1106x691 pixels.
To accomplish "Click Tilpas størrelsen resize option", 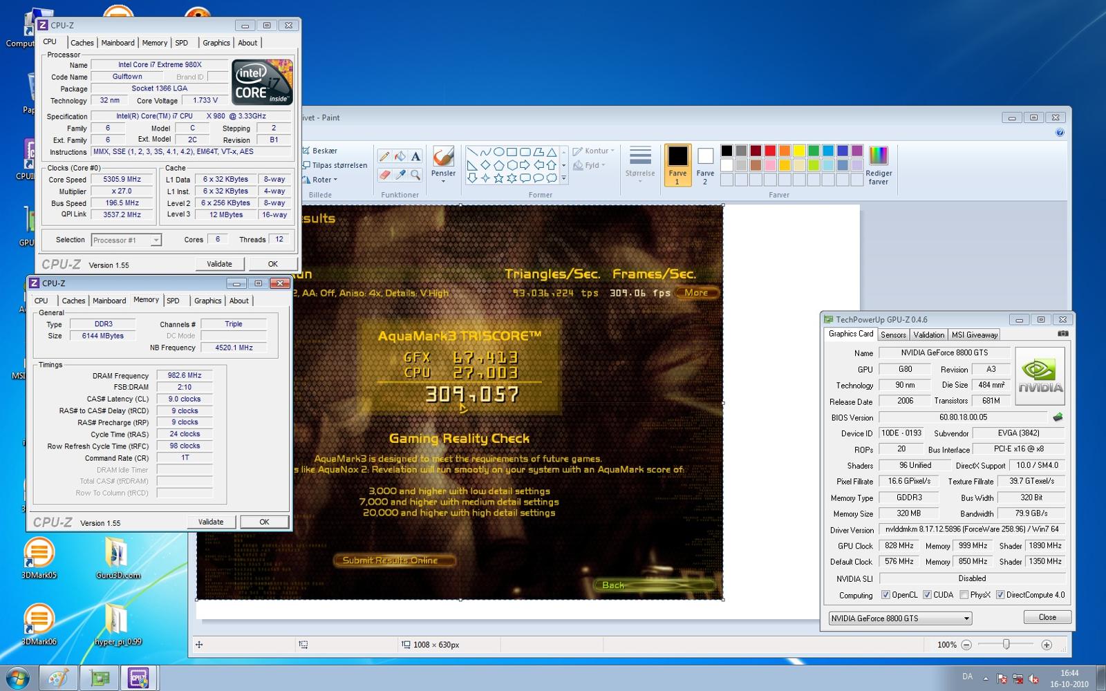I will (x=335, y=165).
